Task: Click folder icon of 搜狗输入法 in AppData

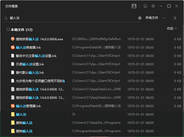Action: click(x=13, y=123)
